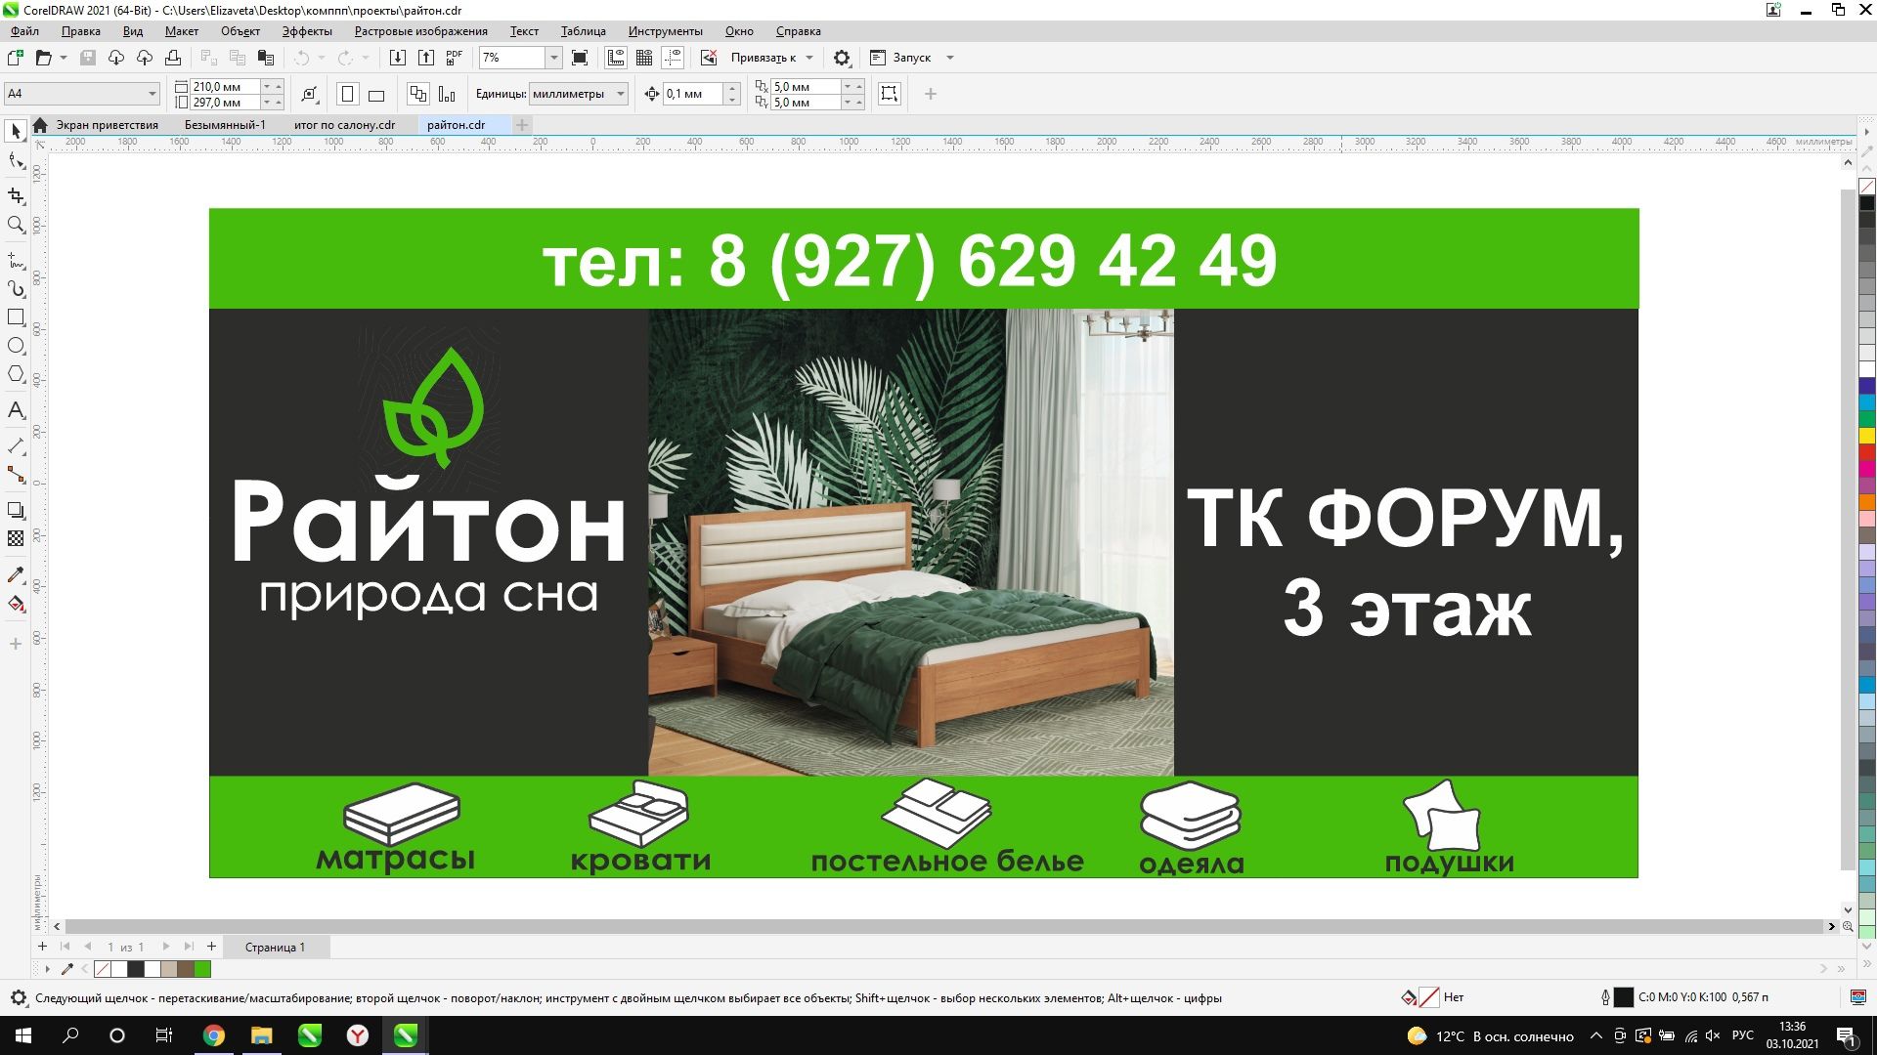Select the Pick tool in toolbox
Image resolution: width=1877 pixels, height=1055 pixels.
click(x=16, y=131)
